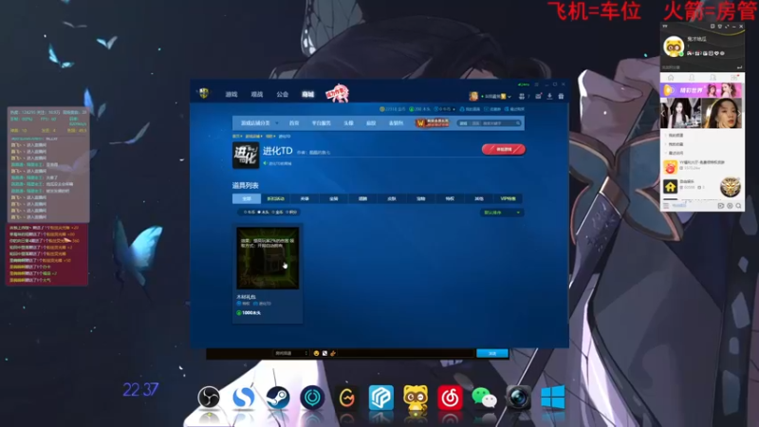759x427 pixels.
Task: Open YY raccoon app from the dock
Action: click(x=416, y=398)
